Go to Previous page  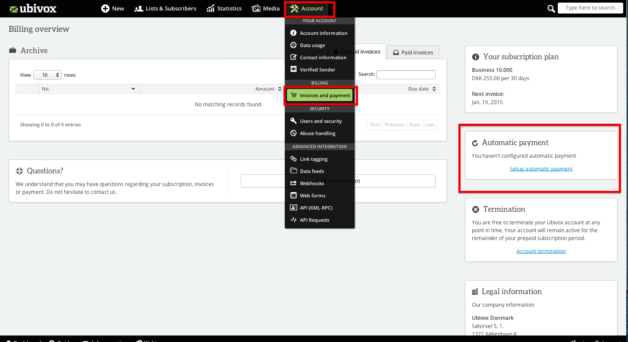pos(395,125)
